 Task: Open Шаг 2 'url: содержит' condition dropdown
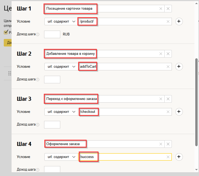pyautogui.click(x=61, y=67)
